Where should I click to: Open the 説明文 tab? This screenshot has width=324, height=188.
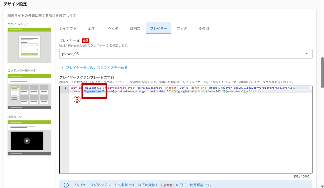point(135,28)
